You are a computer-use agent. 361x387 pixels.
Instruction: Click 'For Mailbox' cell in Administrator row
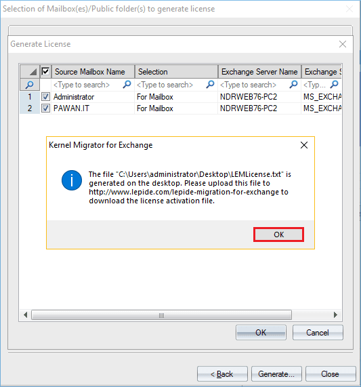pyautogui.click(x=176, y=97)
